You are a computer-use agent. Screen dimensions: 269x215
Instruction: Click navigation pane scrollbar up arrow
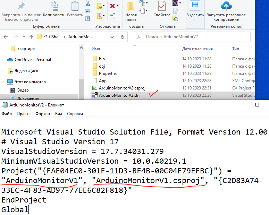point(81,48)
